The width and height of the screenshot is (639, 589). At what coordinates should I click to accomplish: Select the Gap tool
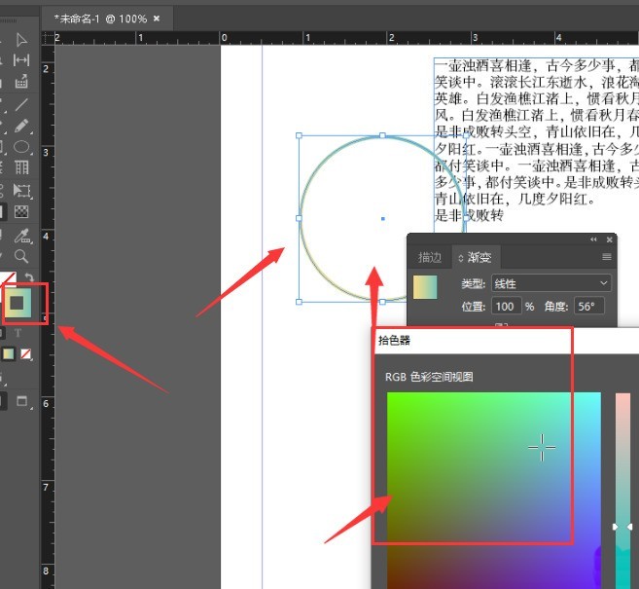click(21, 60)
